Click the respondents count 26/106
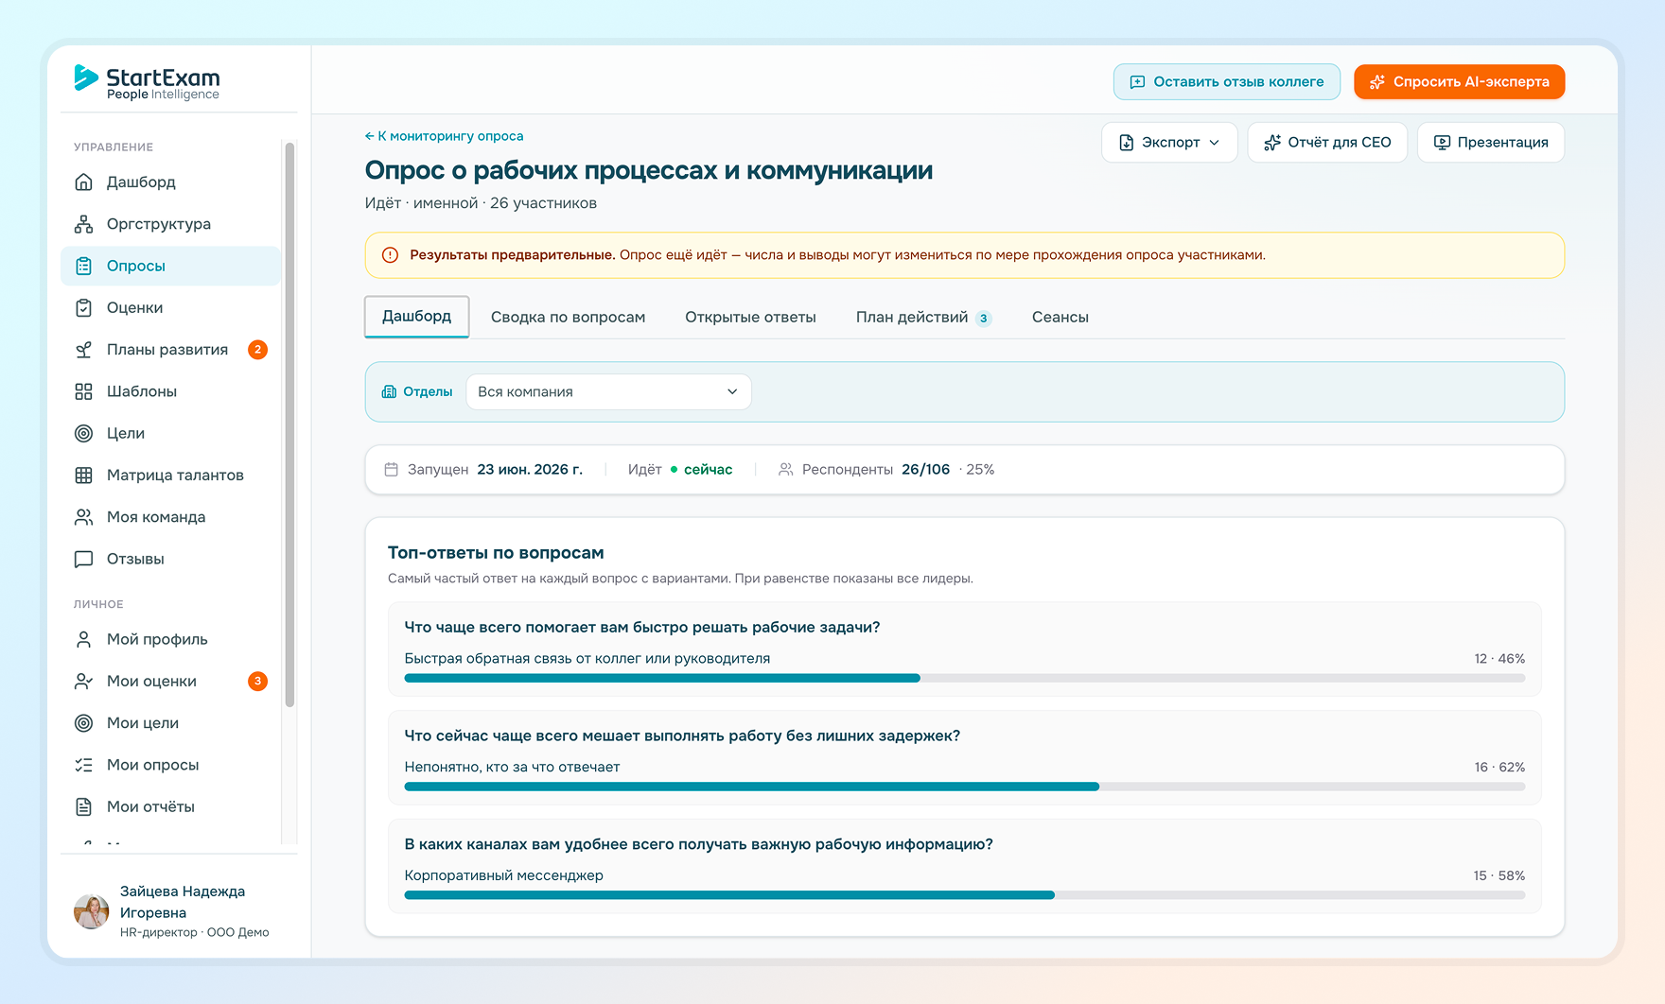This screenshot has width=1665, height=1004. tap(925, 469)
